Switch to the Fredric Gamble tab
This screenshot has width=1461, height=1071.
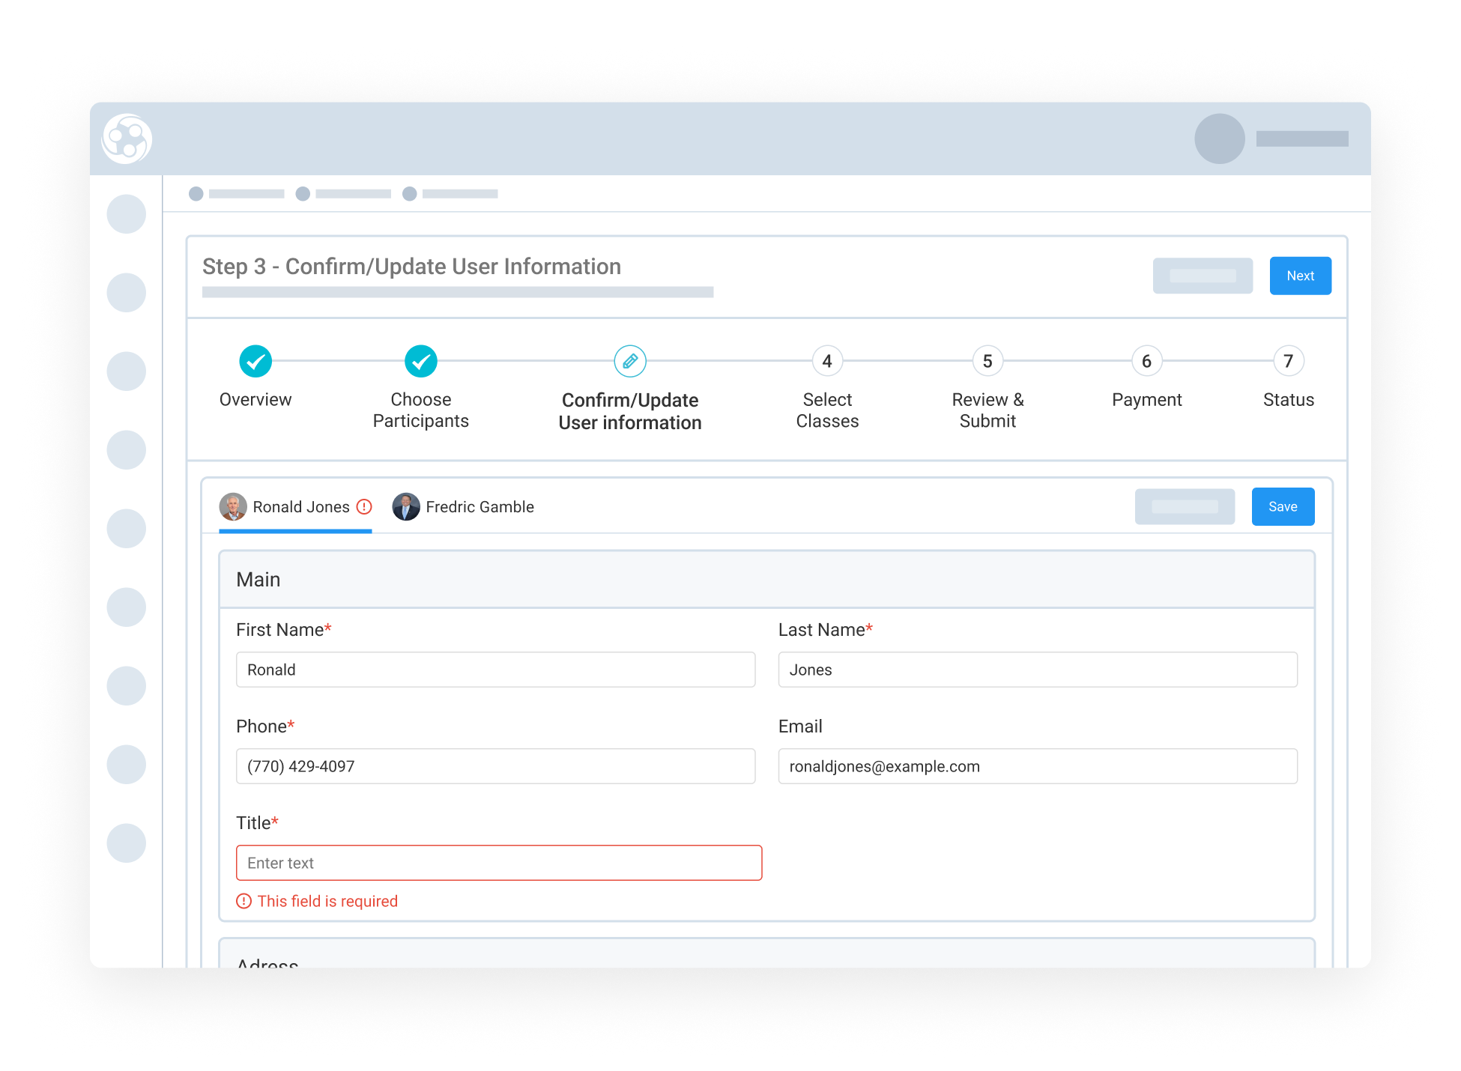tap(480, 507)
